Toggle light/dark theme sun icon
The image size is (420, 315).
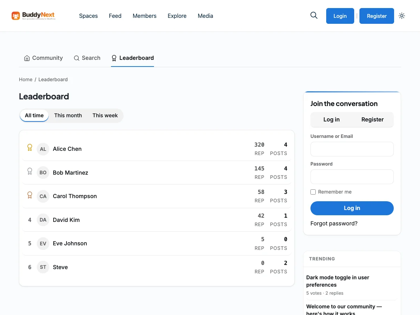tap(402, 16)
